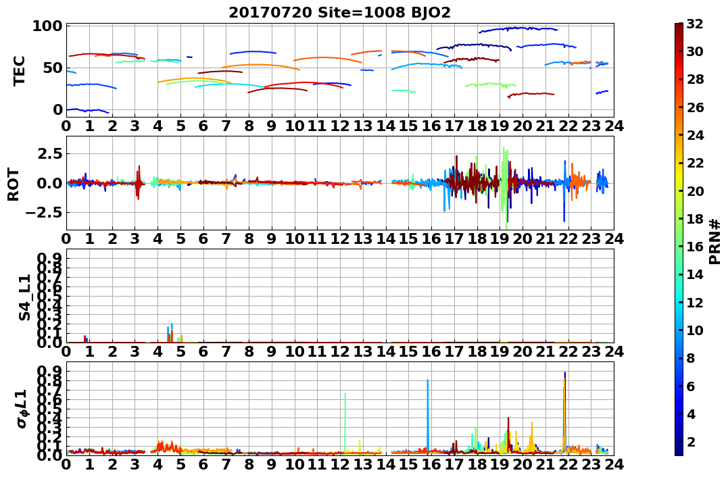Click hour 22 tick under σφL1 panel
Screen dimensions: 728x479
(x=568, y=464)
